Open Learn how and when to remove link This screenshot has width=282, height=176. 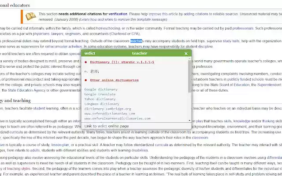pyautogui.click(x=123, y=19)
